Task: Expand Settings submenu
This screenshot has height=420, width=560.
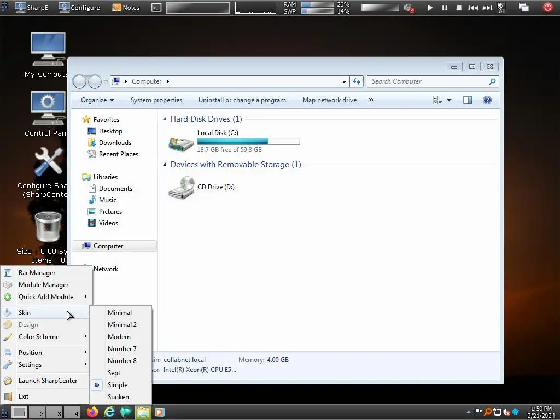Action: tap(45, 365)
